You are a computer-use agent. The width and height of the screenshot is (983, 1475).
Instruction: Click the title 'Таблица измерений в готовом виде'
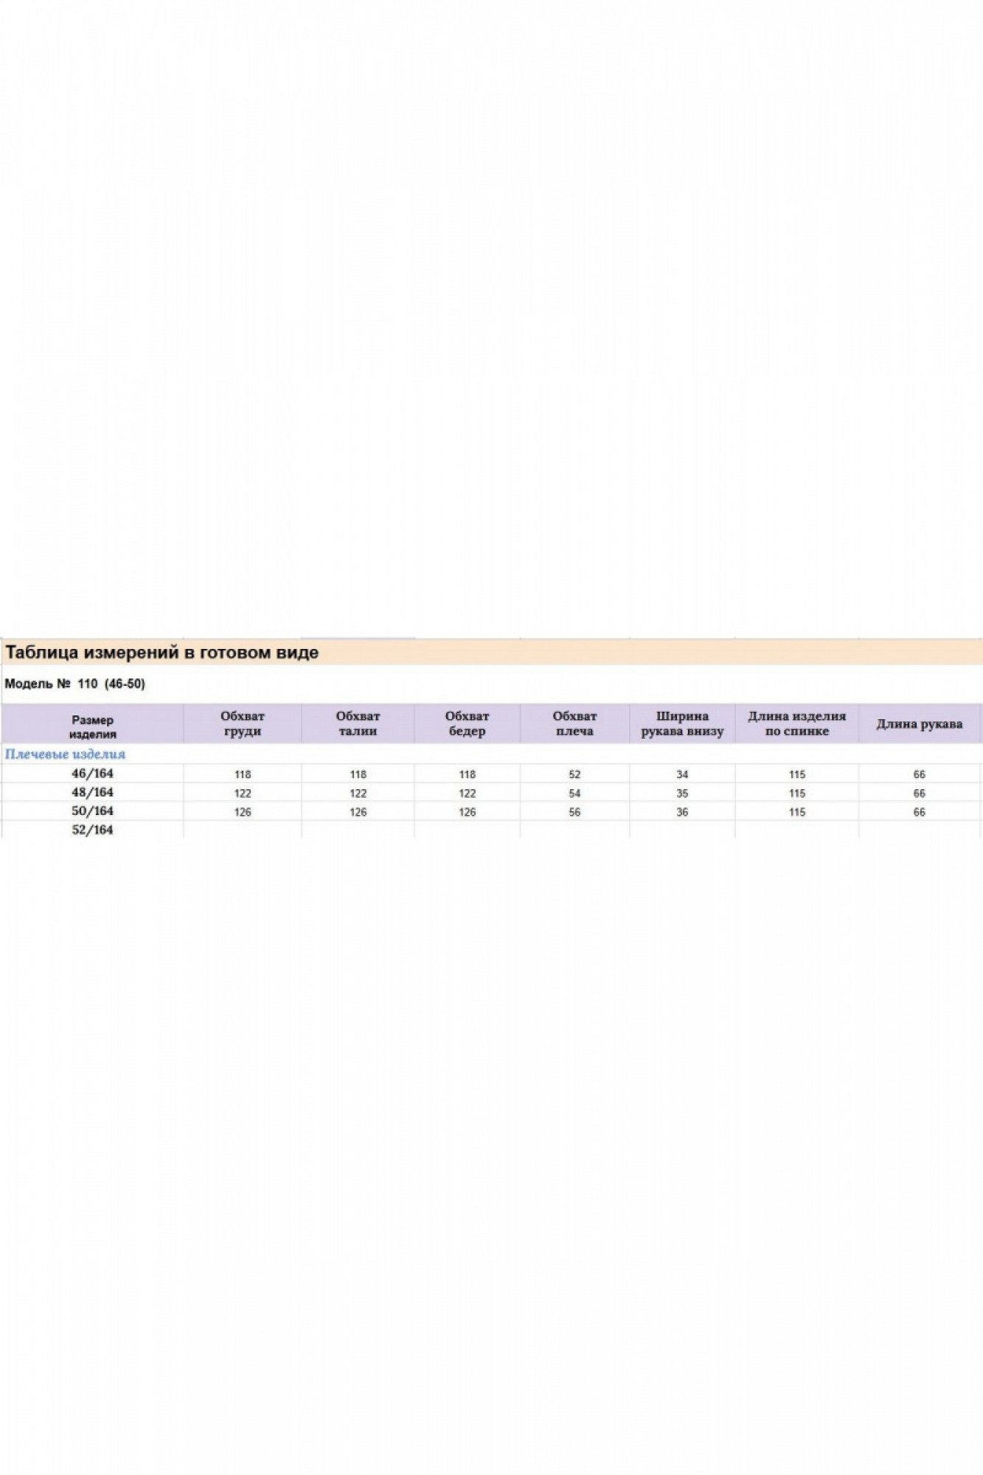click(x=162, y=653)
